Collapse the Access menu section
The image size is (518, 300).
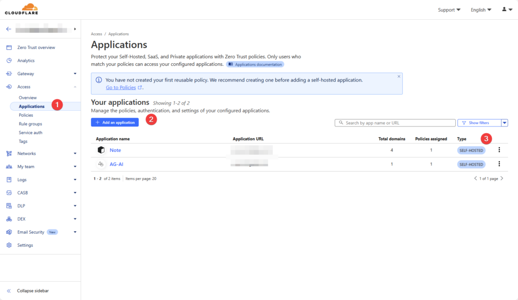pyautogui.click(x=75, y=87)
